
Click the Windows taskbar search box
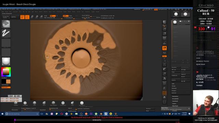tap(22, 114)
